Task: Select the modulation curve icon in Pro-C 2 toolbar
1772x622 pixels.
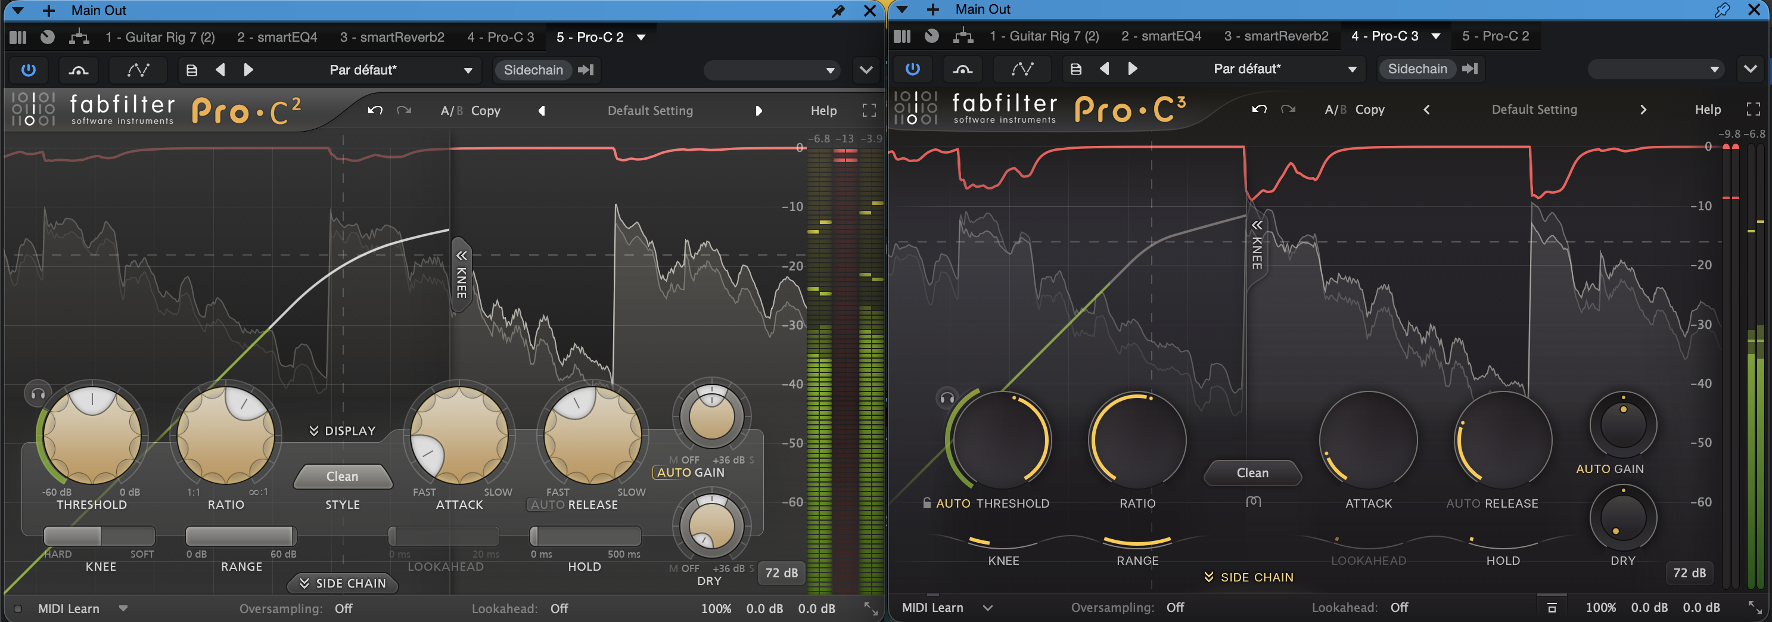Action: click(138, 70)
